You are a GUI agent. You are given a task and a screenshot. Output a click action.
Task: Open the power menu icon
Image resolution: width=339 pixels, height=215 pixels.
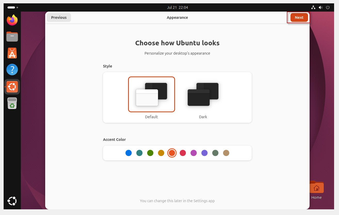(328, 7)
